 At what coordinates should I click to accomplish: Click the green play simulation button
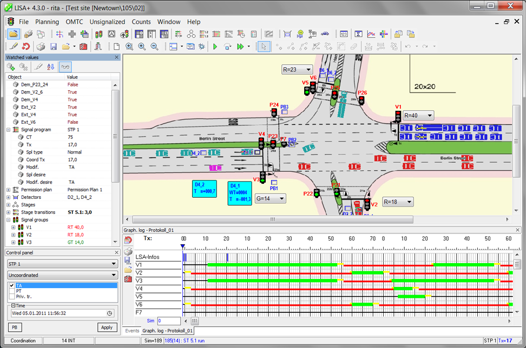pos(215,47)
